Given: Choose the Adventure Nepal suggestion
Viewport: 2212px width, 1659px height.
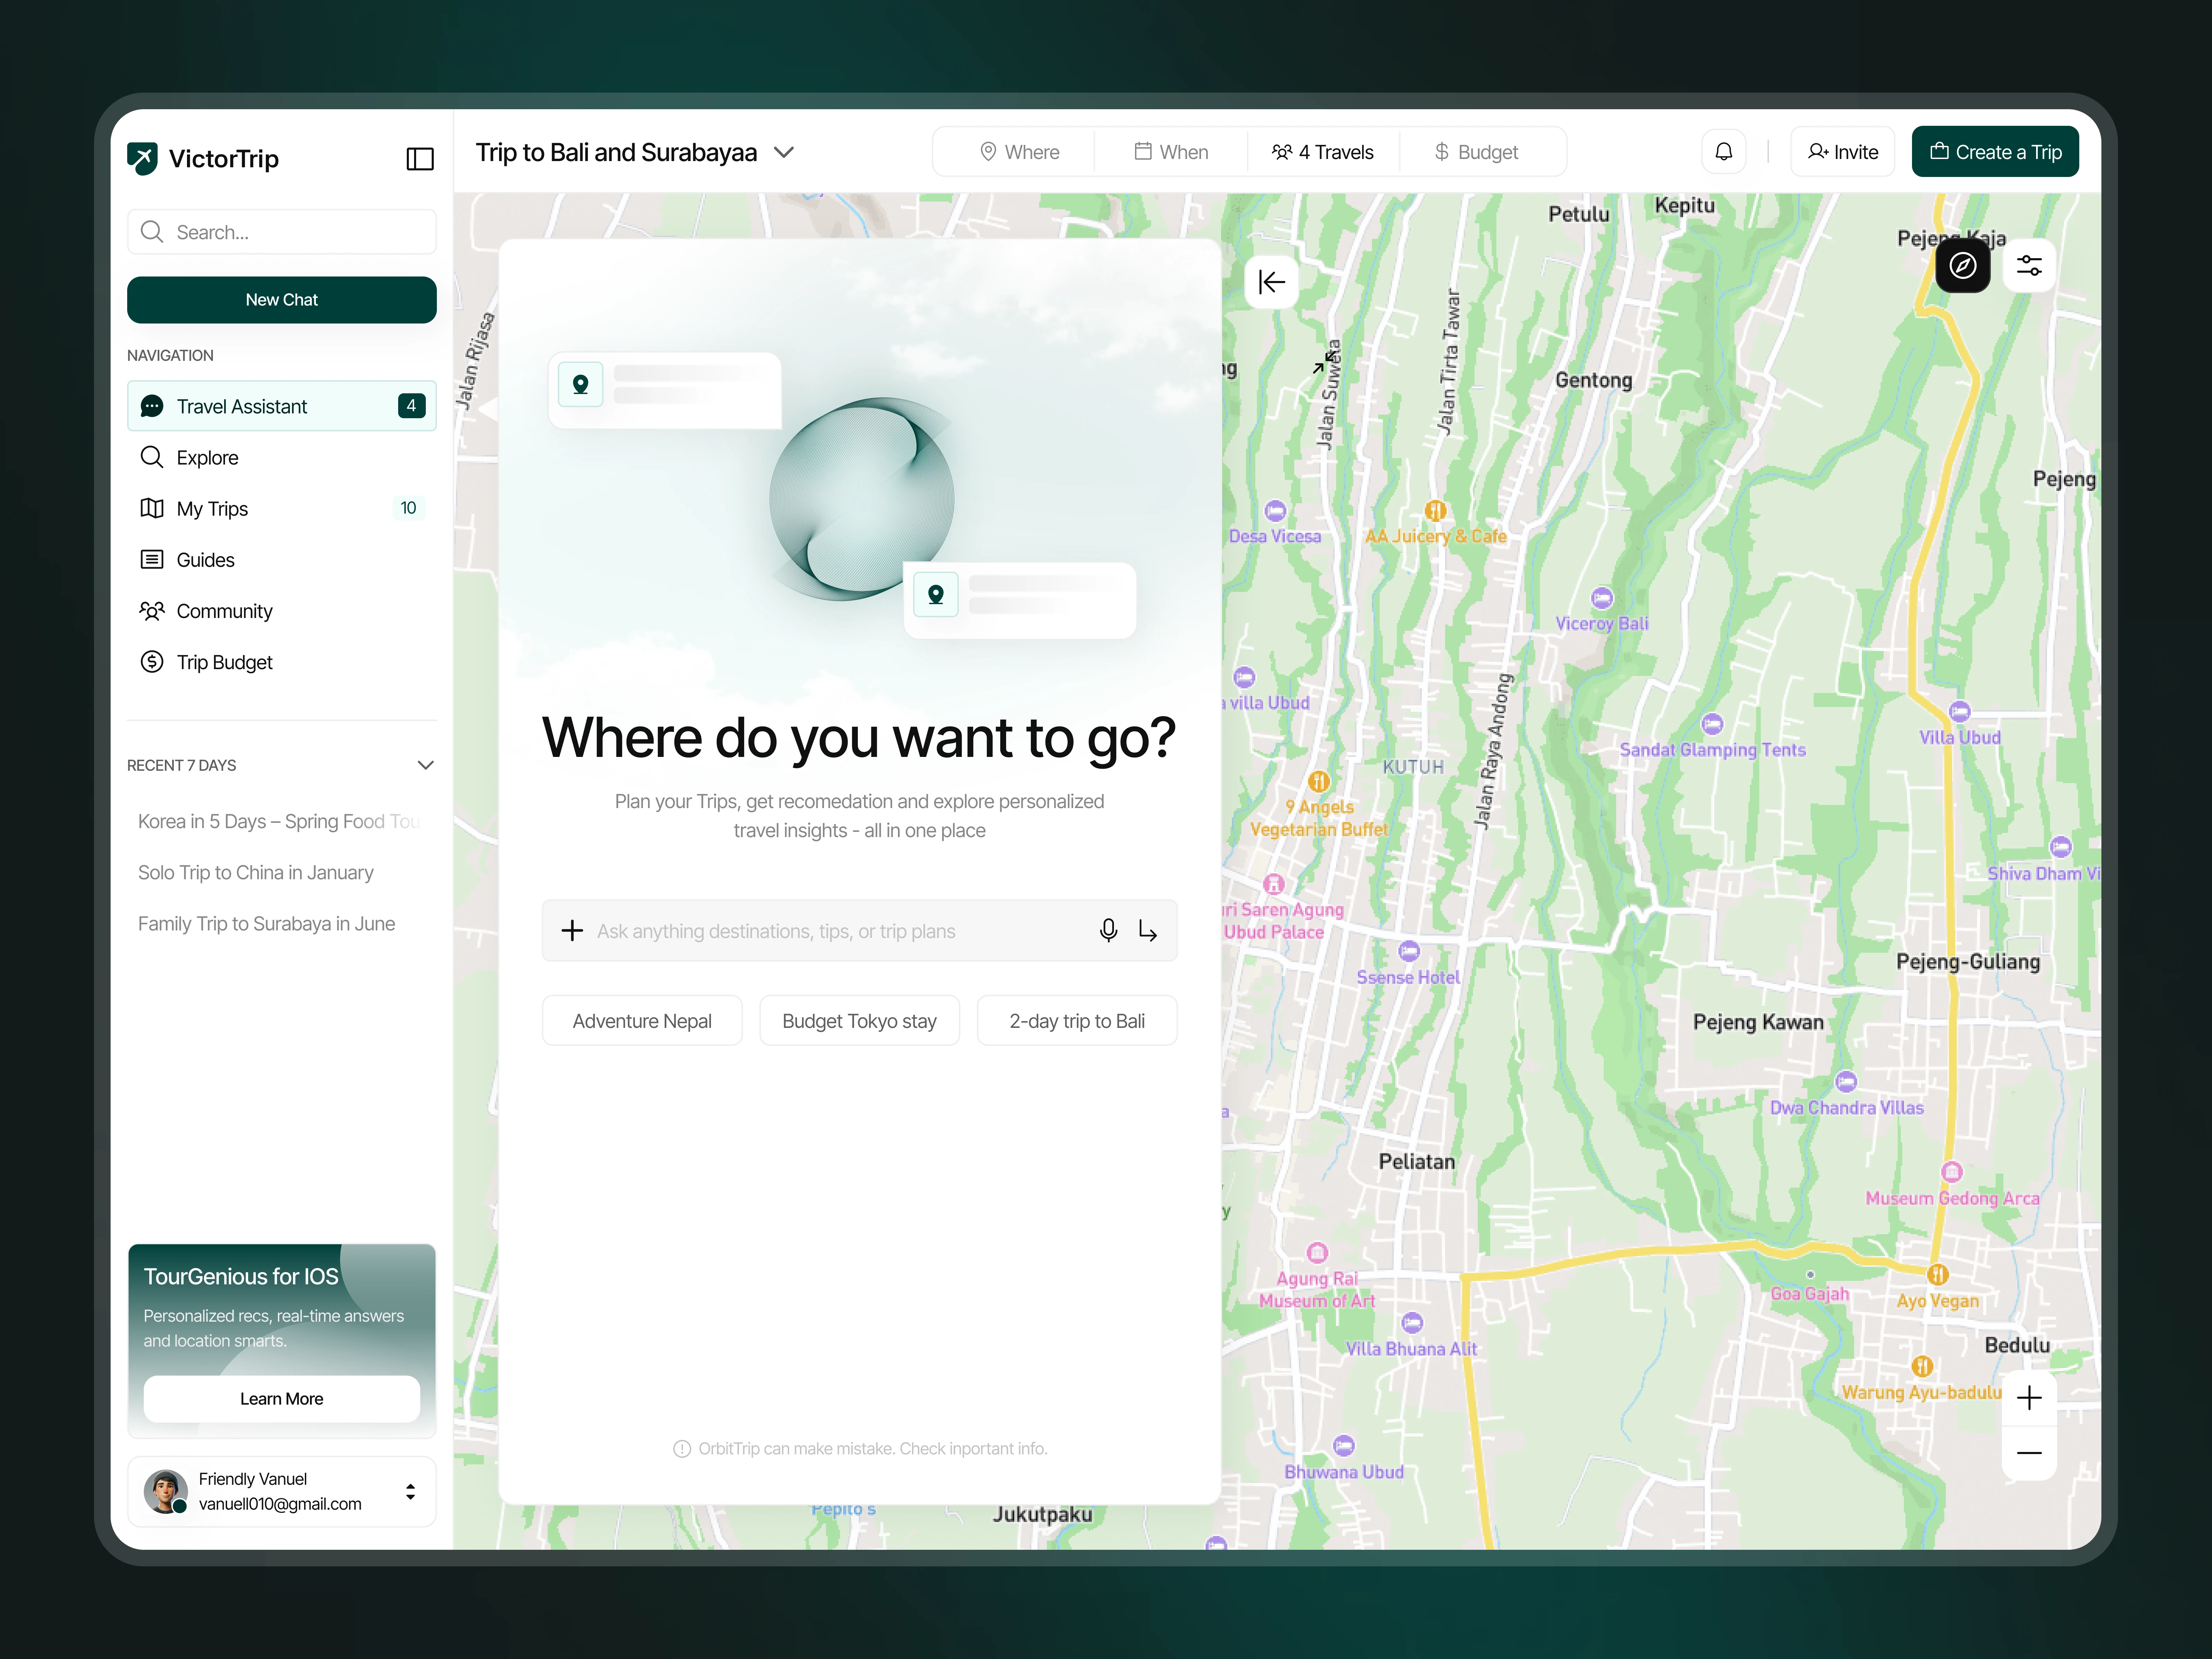Looking at the screenshot, I should point(642,1021).
